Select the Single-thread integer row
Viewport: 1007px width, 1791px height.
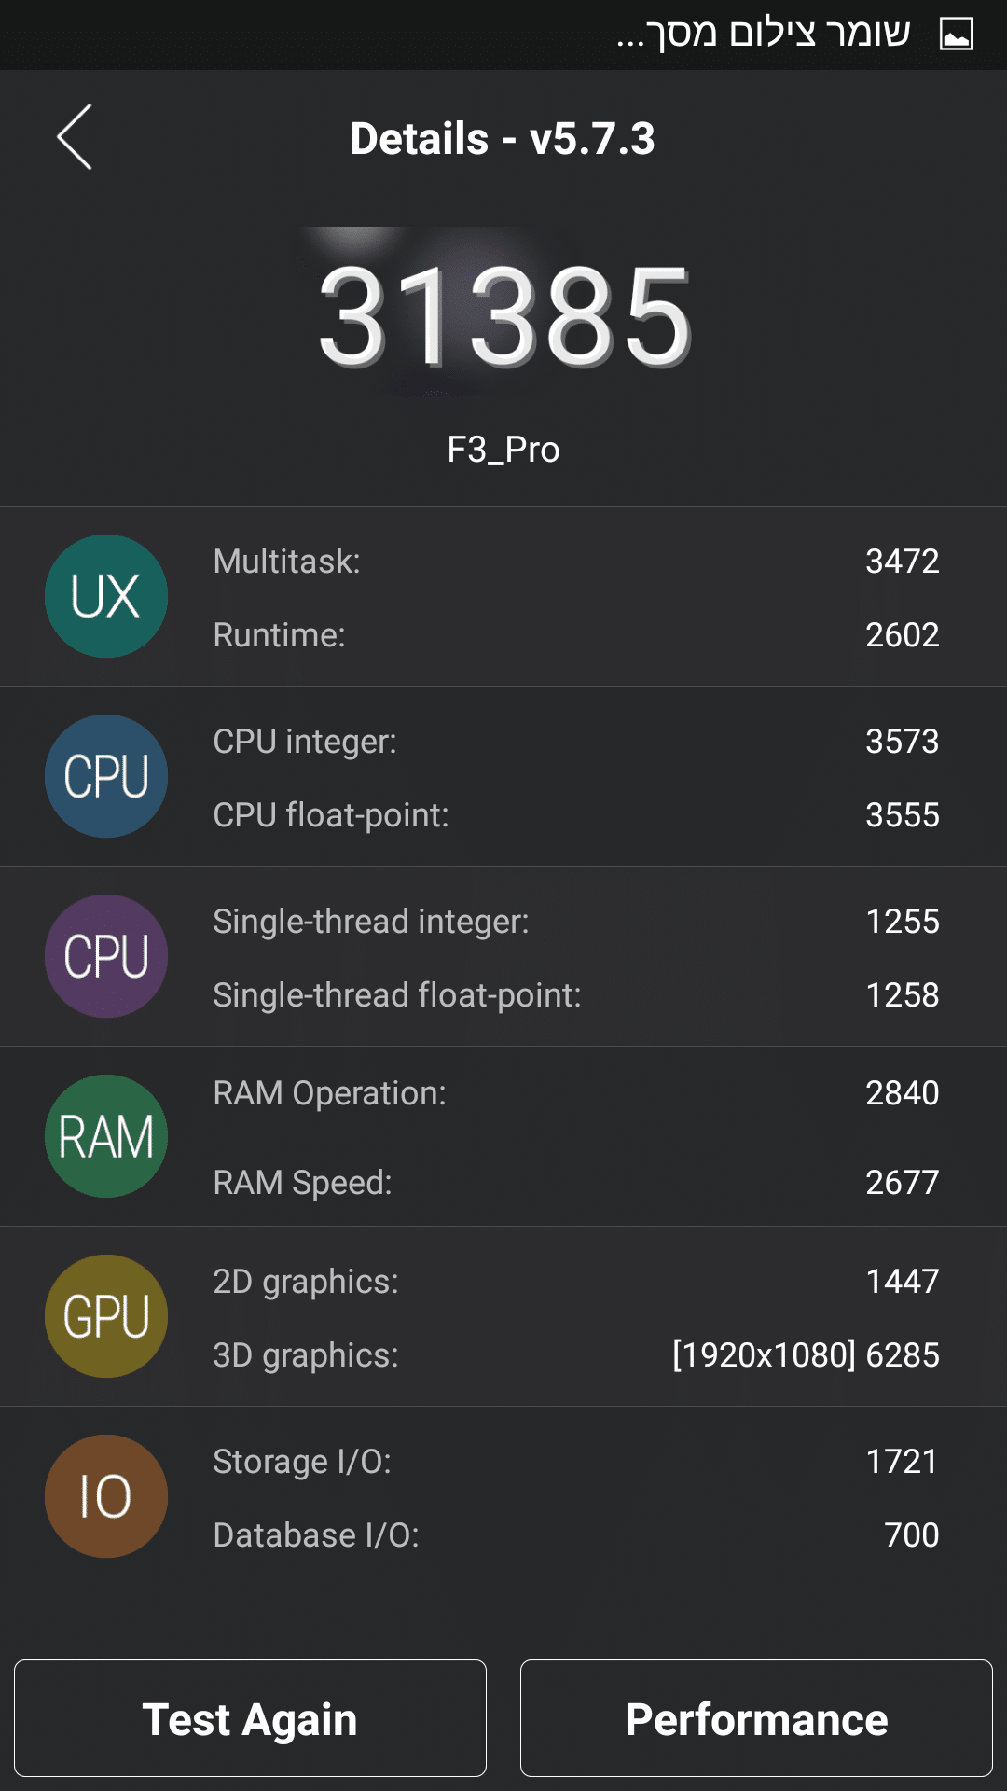(x=575, y=921)
